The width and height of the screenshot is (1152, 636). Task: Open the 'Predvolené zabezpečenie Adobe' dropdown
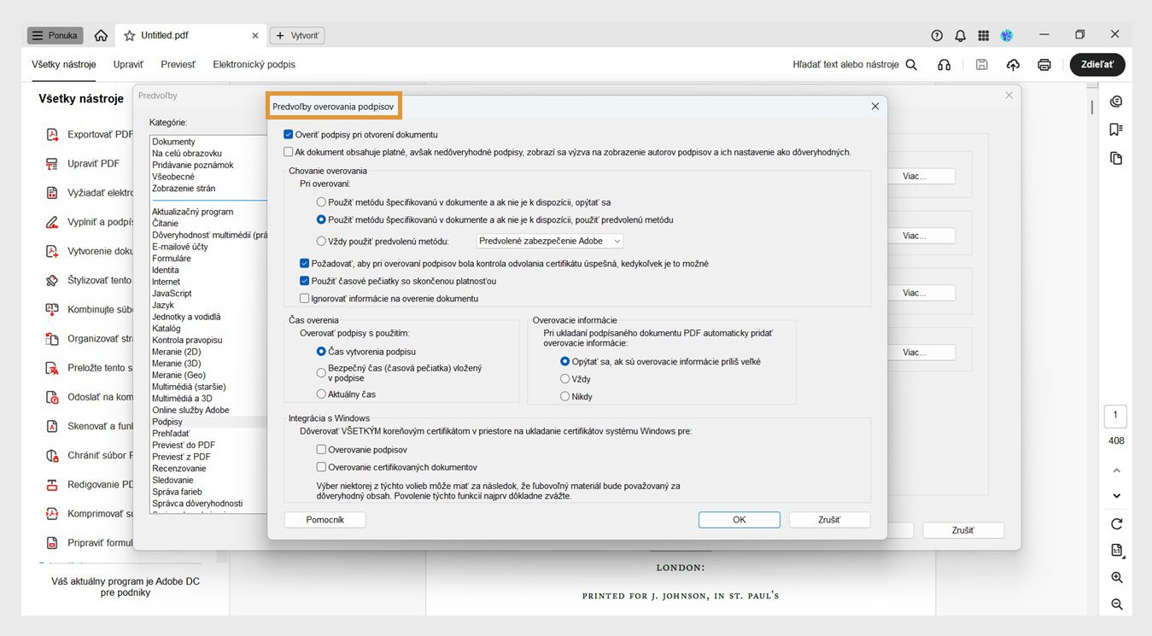[550, 242]
